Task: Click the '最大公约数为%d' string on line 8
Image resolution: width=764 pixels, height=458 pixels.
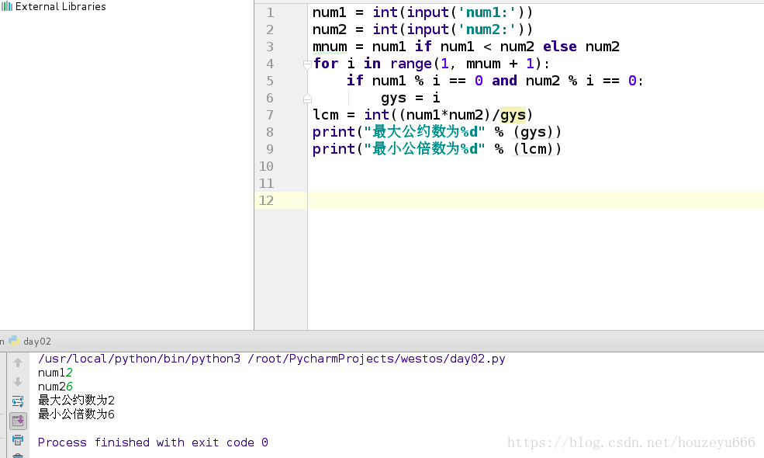Action: [424, 132]
